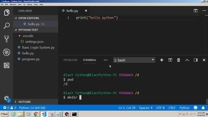This screenshot has height=117, width=208.
Task: Select the hello.py editor tab
Action: point(72,11)
